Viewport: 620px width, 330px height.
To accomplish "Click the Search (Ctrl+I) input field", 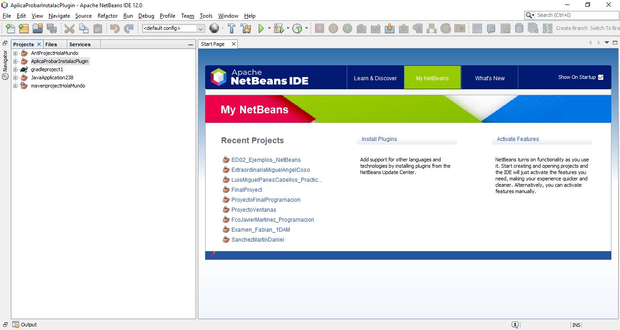I will [x=576, y=15].
